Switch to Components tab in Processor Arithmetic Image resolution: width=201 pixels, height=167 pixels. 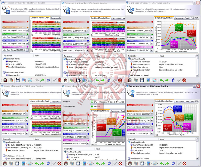(x=56, y=18)
